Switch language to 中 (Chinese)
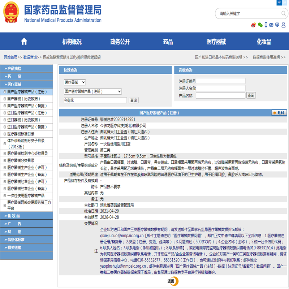The width and height of the screenshot is (289, 289). [x=279, y=2]
